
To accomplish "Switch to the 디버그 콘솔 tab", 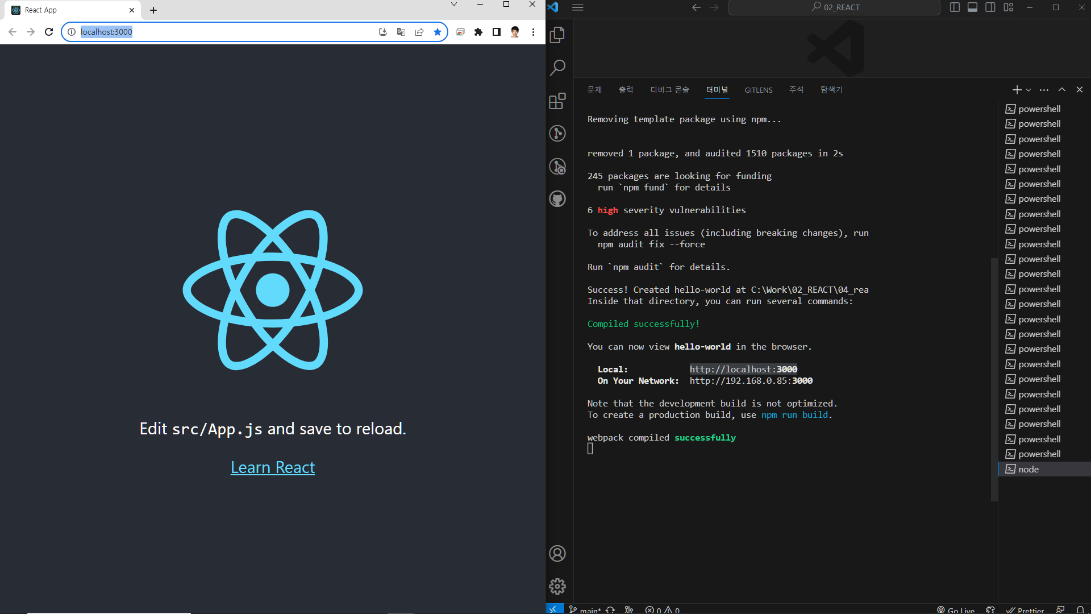I will (669, 90).
